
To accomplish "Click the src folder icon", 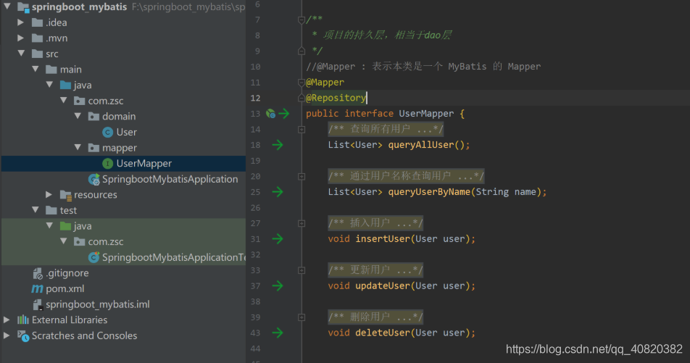I will [38, 54].
